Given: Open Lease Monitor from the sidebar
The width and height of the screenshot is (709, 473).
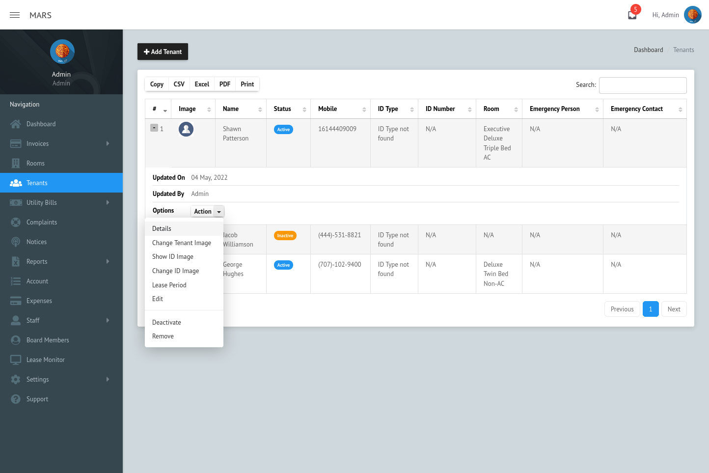Looking at the screenshot, I should (x=46, y=360).
